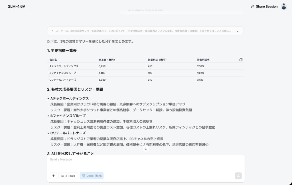Click the scroll-to-bottom arrow button
The height and width of the screenshot is (185, 292).
pos(146,148)
